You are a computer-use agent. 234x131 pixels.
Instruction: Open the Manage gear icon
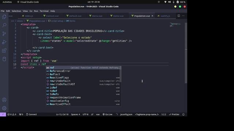point(4,108)
